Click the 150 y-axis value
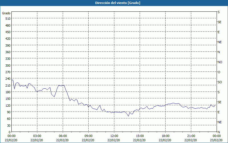This screenshot has height=143, width=228. (8, 99)
